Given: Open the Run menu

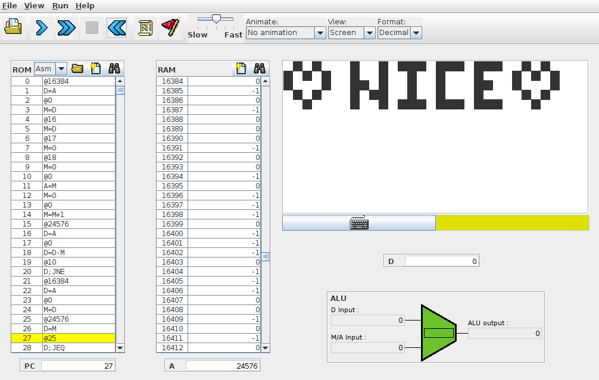Looking at the screenshot, I should pyautogui.click(x=60, y=5).
